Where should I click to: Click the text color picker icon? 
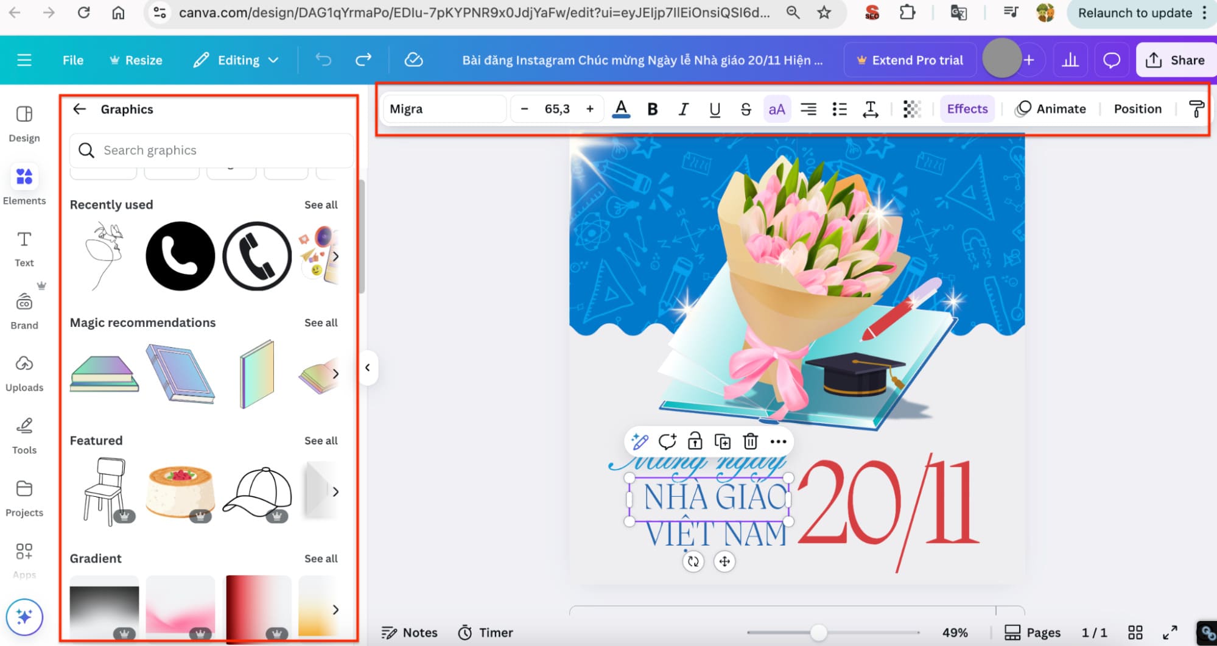(x=620, y=109)
